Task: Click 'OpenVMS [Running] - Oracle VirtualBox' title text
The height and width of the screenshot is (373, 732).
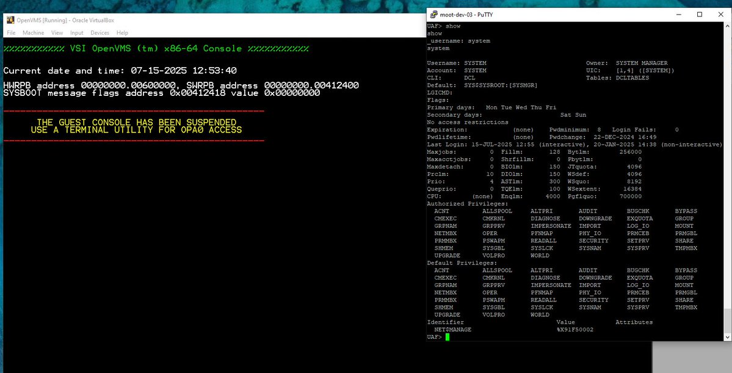Action: (x=65, y=20)
